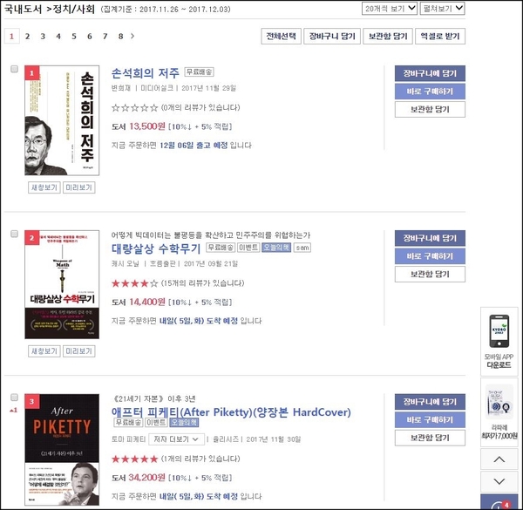Image resolution: width=523 pixels, height=510 pixels.
Task: Go to page 4
Action: [58, 36]
